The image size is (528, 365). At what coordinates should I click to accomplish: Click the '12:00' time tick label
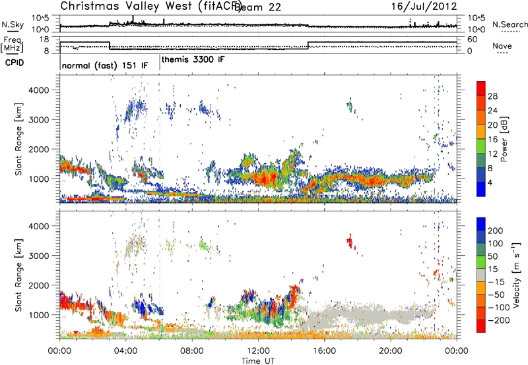pos(258,351)
